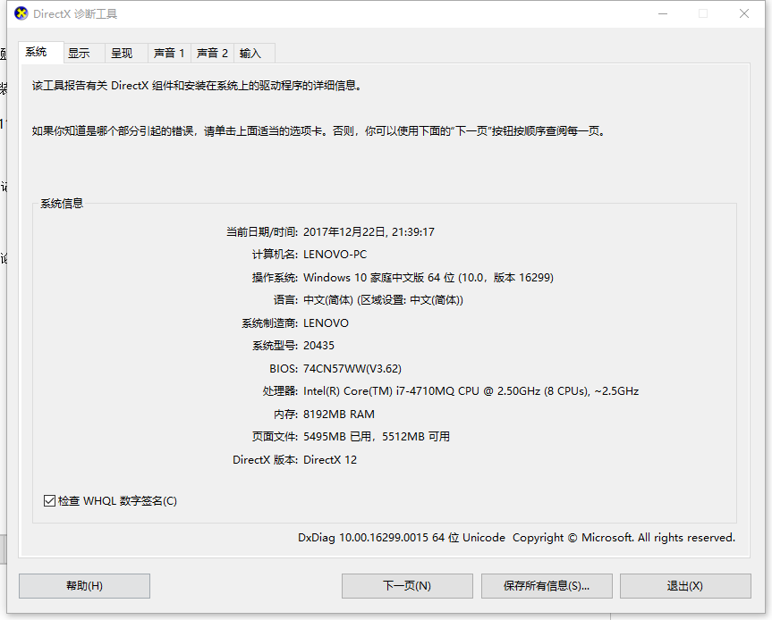Click the 处理器 label
This screenshot has height=620, width=772.
(x=280, y=391)
